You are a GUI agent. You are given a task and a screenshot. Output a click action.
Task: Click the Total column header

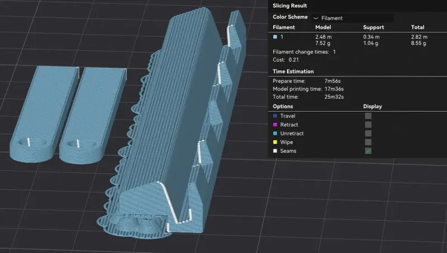[x=417, y=27]
